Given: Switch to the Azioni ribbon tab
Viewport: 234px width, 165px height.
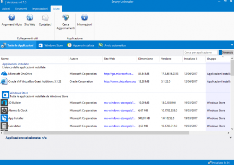Looking at the screenshot, I should tap(6, 9).
